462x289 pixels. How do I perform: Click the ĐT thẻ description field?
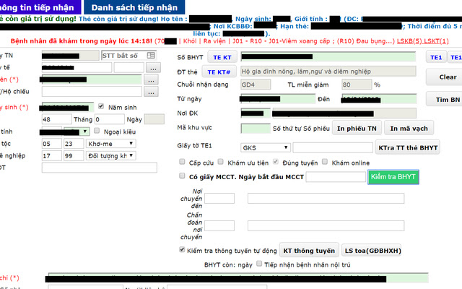pyautogui.click(x=328, y=71)
